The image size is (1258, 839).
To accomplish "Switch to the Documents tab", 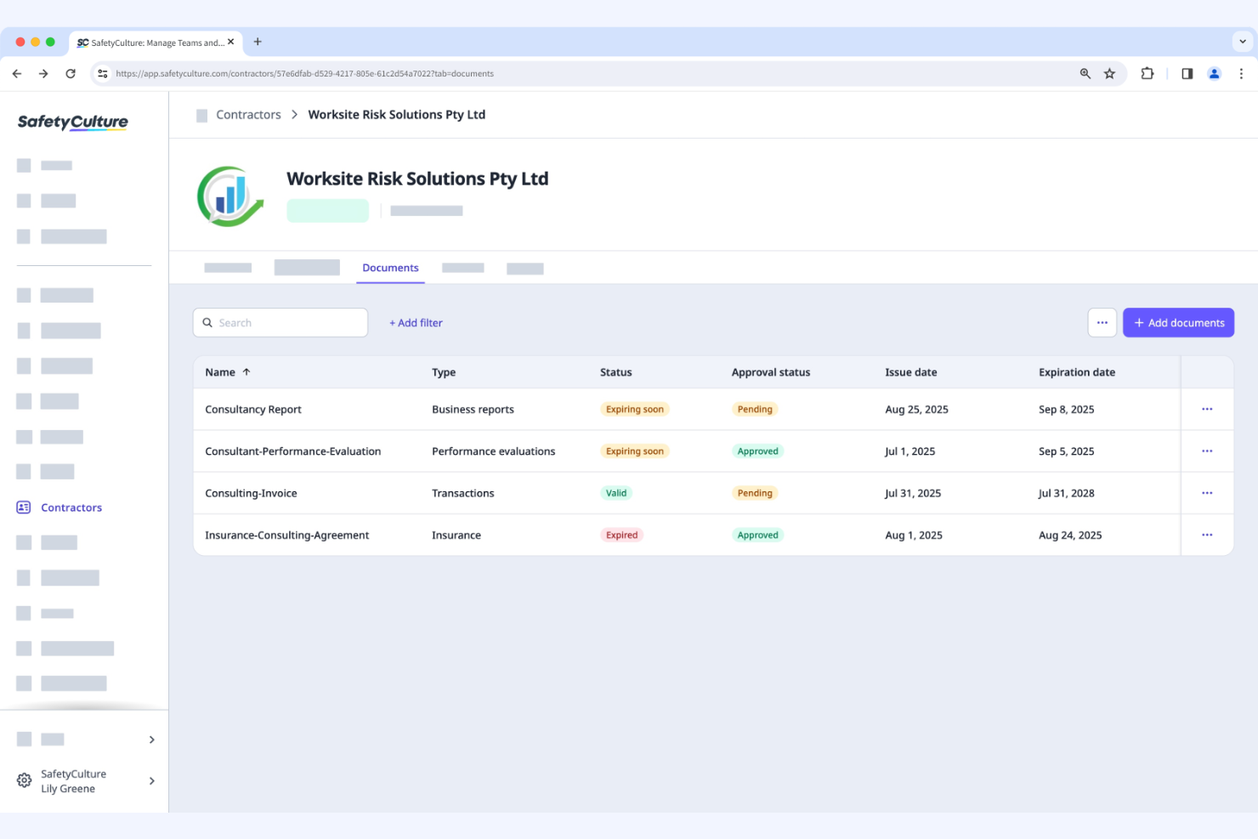I will coord(390,268).
